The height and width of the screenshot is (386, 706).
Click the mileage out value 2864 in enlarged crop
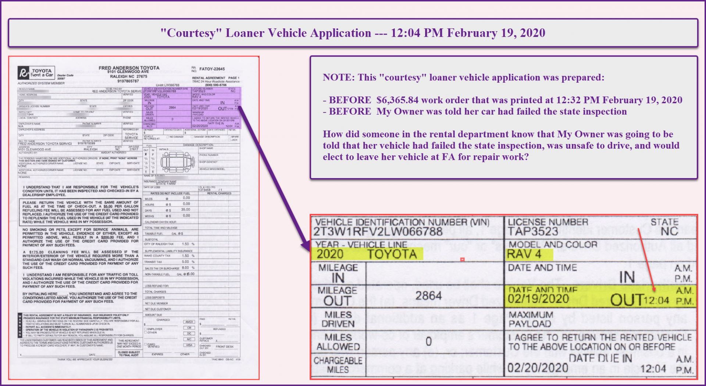tap(428, 296)
